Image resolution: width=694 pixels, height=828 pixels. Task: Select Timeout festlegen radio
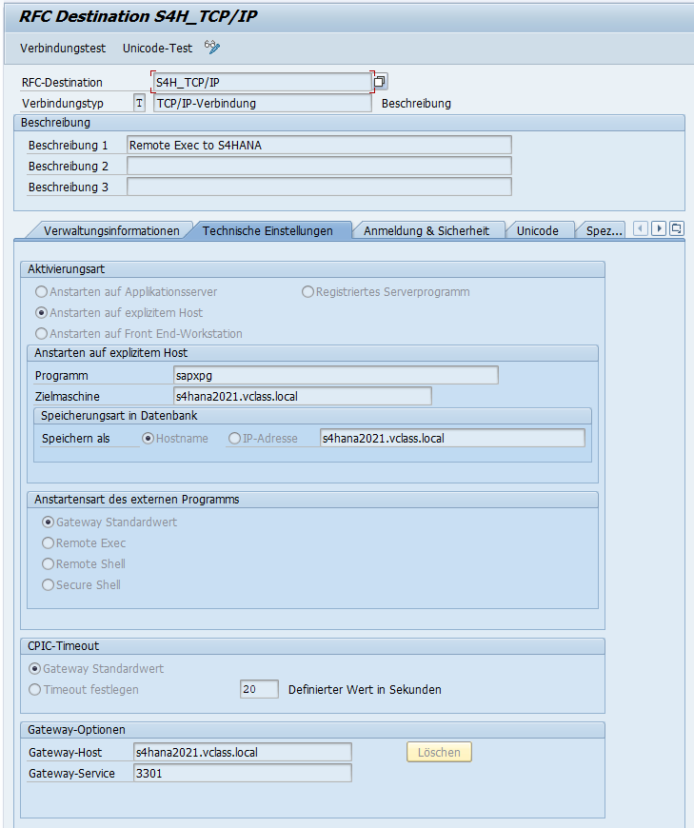click(x=34, y=690)
